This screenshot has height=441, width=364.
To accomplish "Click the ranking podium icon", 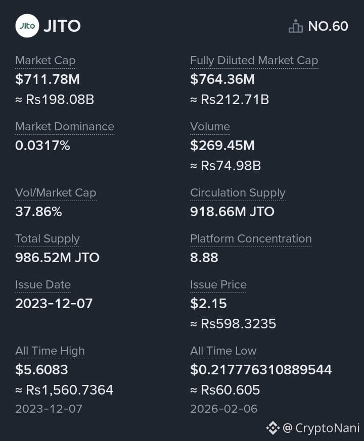I will 296,26.
